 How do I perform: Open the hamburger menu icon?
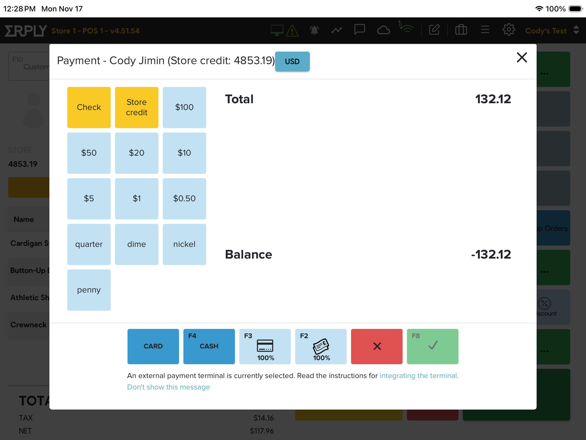tap(485, 30)
